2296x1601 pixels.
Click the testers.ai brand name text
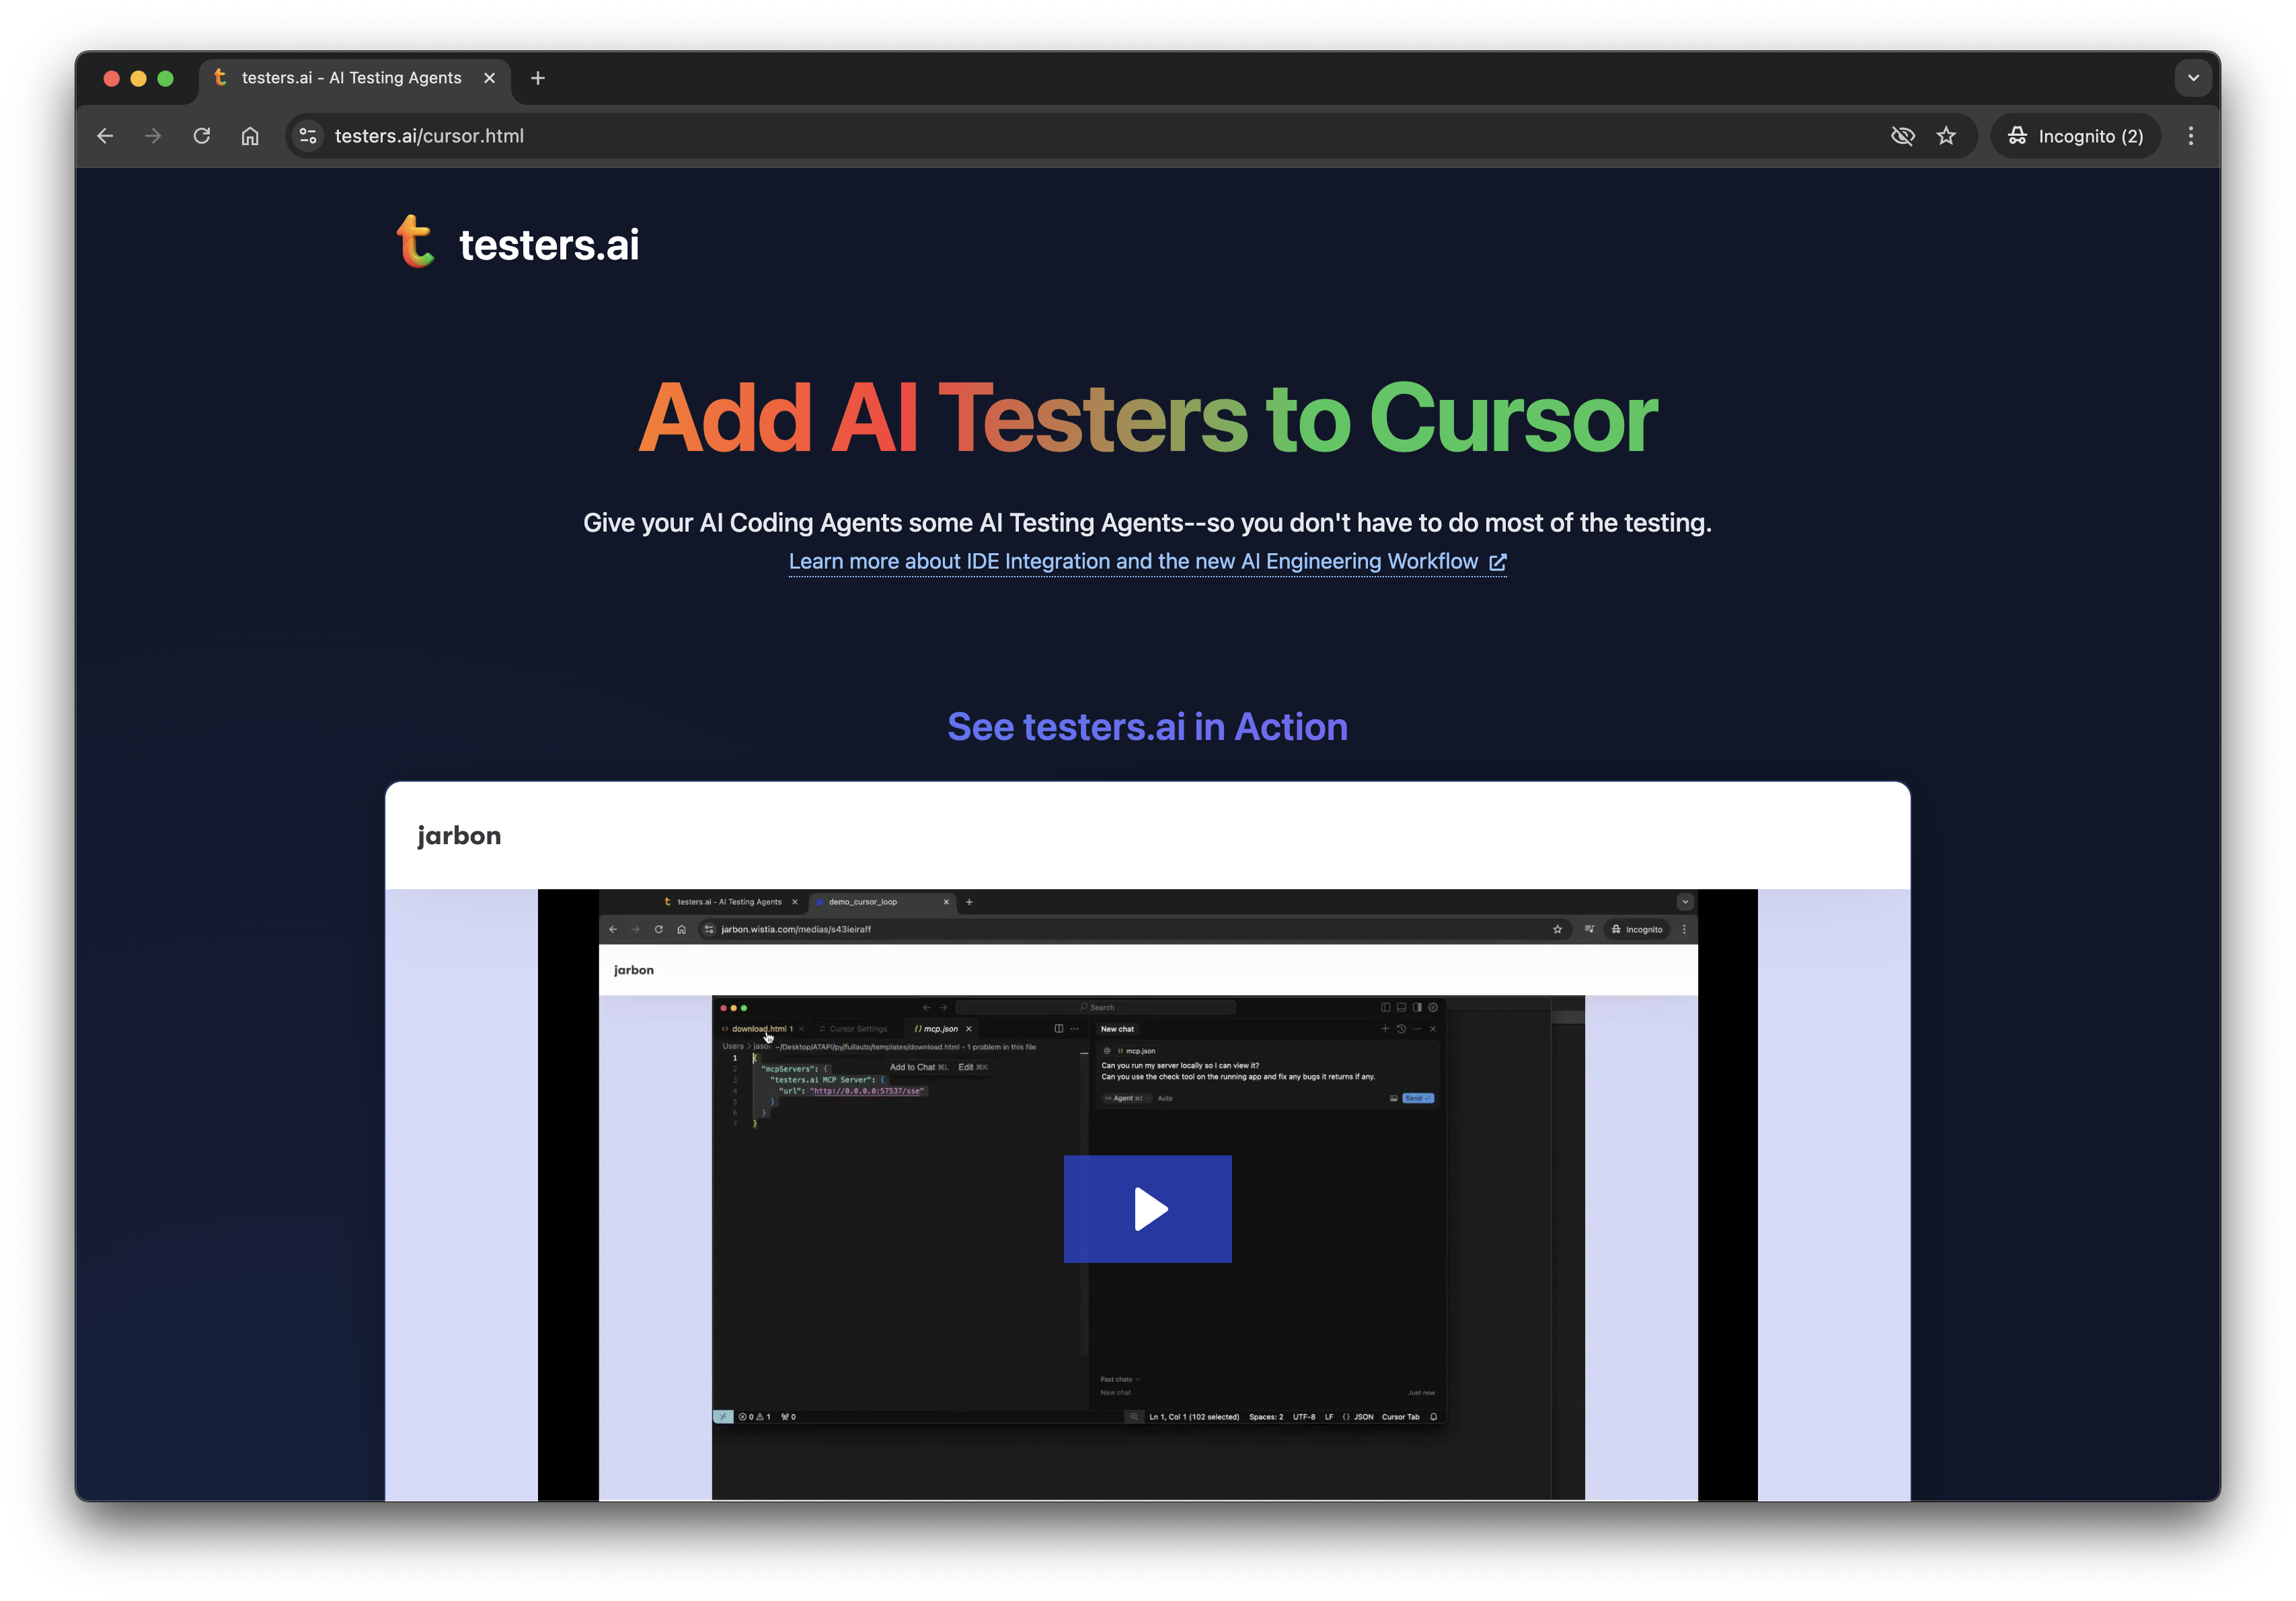coord(548,245)
